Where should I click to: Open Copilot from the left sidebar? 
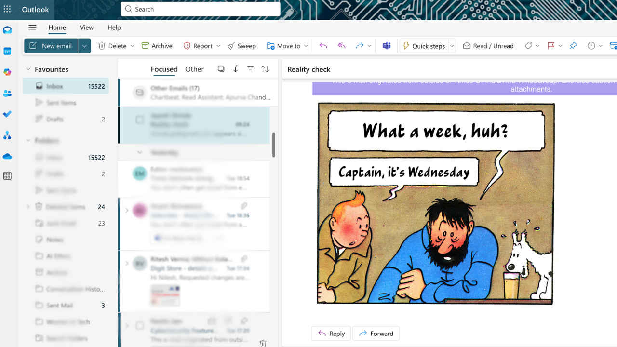[x=7, y=72]
